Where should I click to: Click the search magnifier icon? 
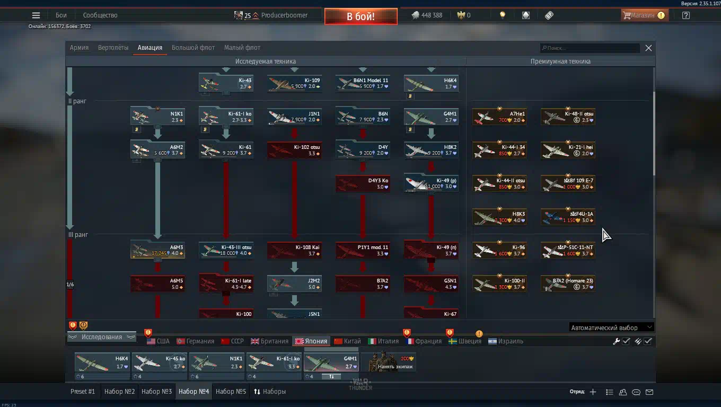coord(544,48)
